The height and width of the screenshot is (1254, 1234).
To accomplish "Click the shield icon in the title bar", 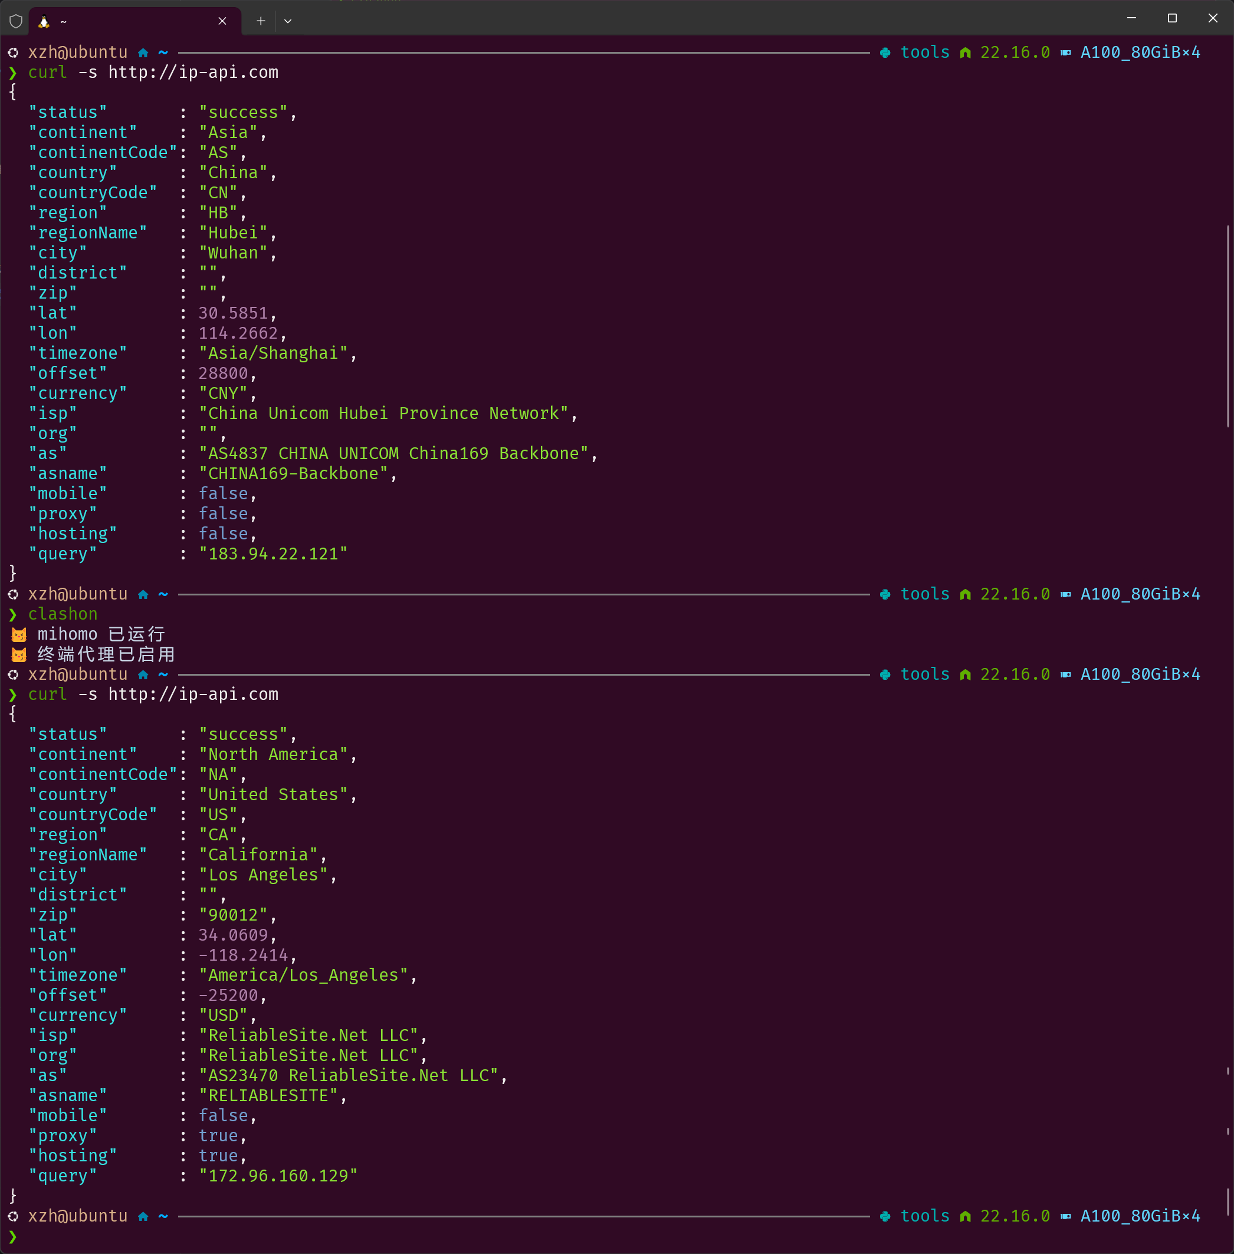I will tap(16, 21).
